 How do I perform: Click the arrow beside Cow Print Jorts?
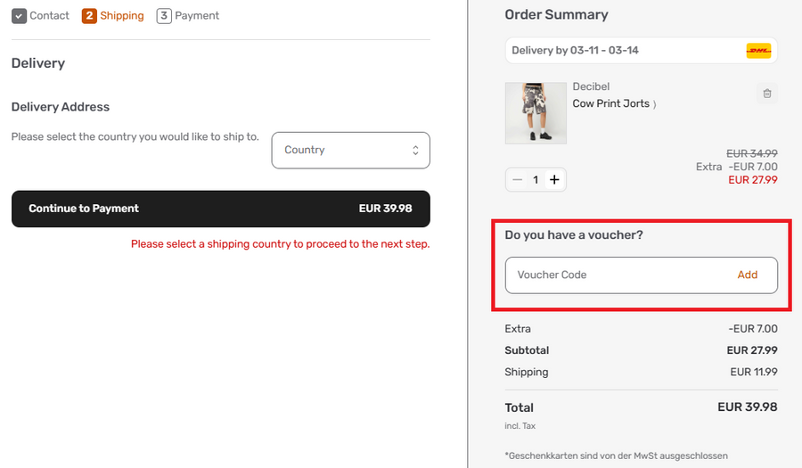pyautogui.click(x=655, y=104)
